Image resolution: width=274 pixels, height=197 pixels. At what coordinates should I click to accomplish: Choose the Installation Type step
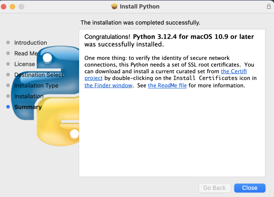point(36,86)
